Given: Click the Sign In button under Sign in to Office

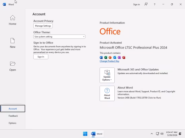Looking at the screenshot, I should (41, 57).
